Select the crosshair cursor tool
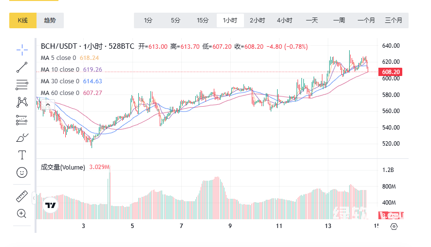Image resolution: width=431 pixels, height=247 pixels. tap(22, 49)
